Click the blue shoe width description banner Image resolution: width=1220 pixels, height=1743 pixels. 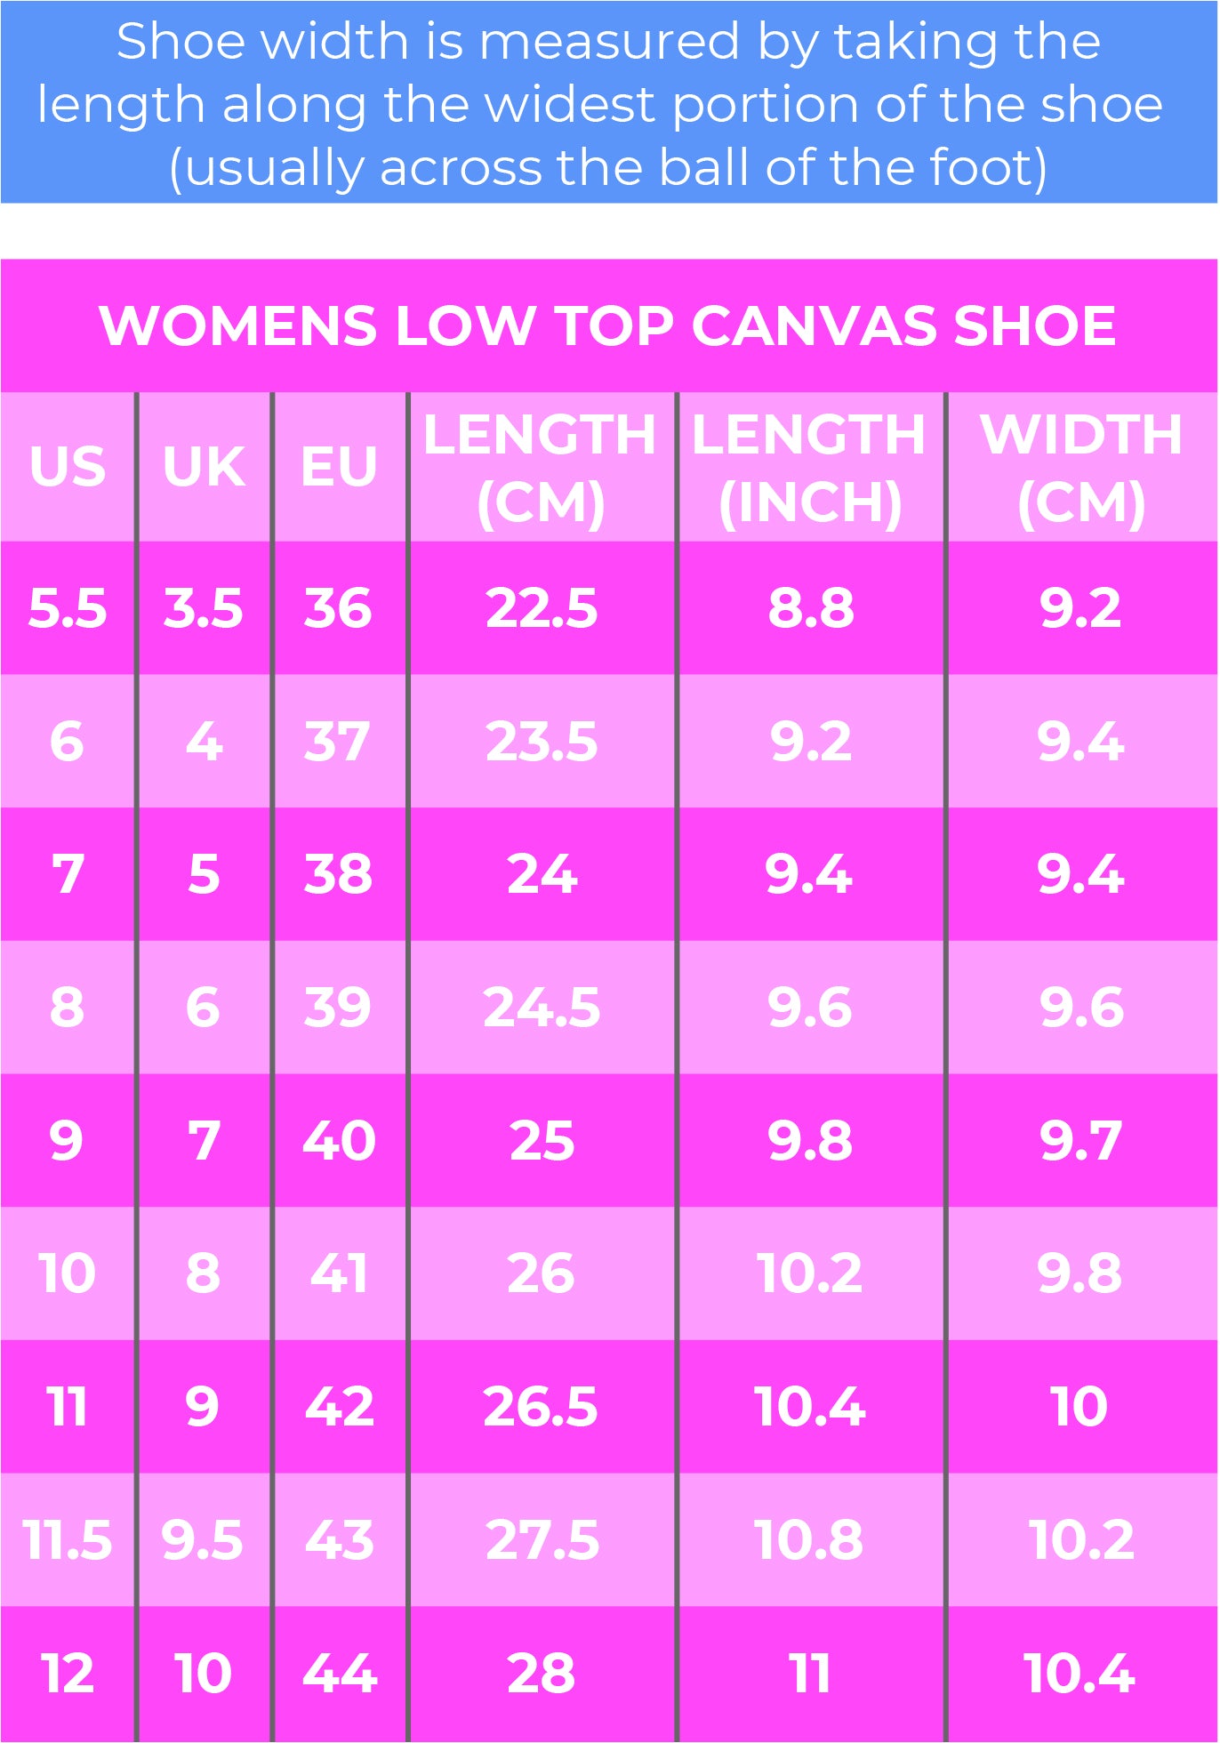(609, 102)
